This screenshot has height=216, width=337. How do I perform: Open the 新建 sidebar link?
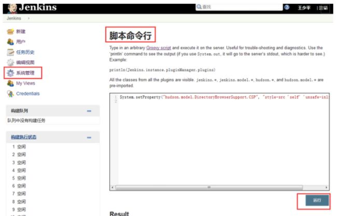click(x=21, y=32)
